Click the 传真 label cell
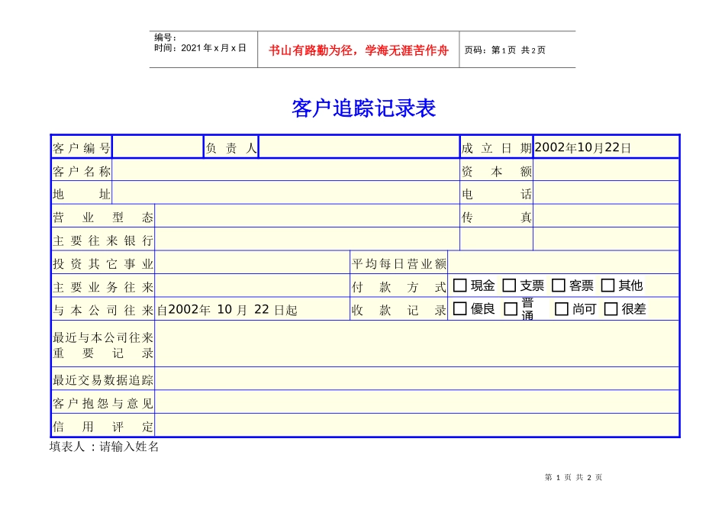 497,217
